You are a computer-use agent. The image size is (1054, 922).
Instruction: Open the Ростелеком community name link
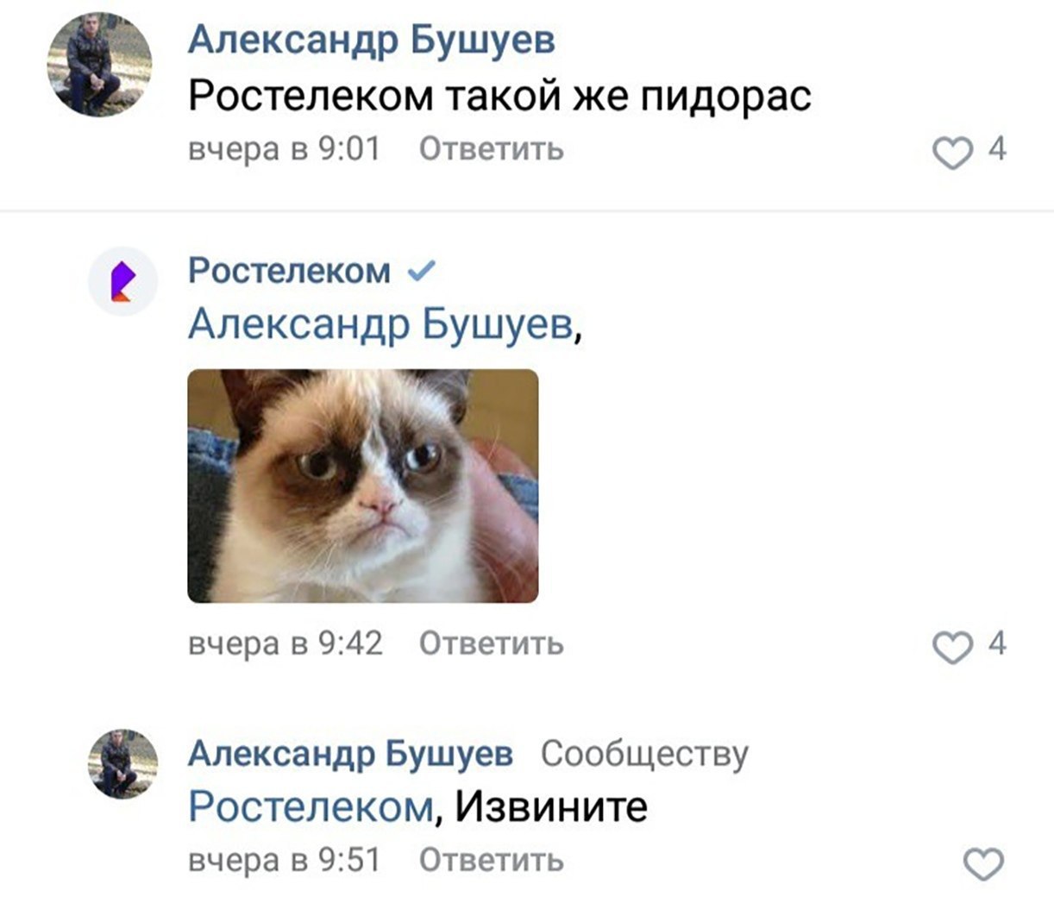click(x=290, y=271)
